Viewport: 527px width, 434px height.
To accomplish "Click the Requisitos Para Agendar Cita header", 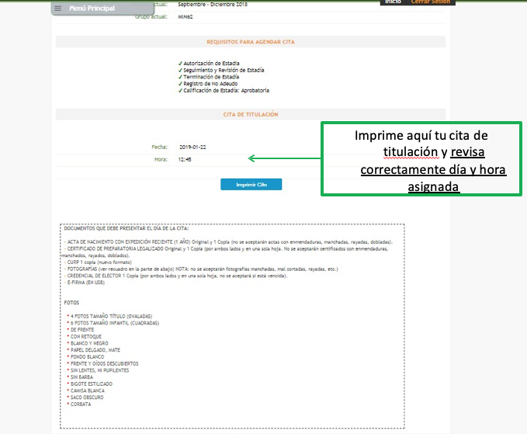I will (x=250, y=41).
